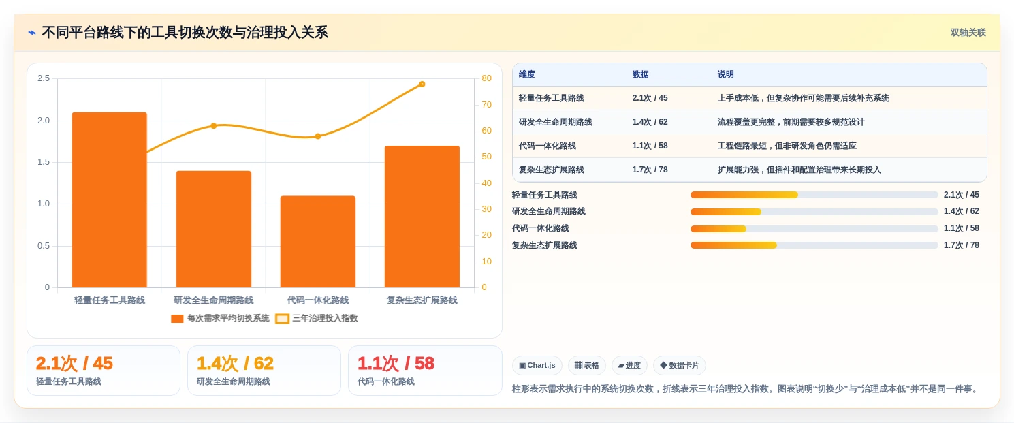Click the progress bar for 代码一体化路线
This screenshot has width=1014, height=423.
coord(814,229)
